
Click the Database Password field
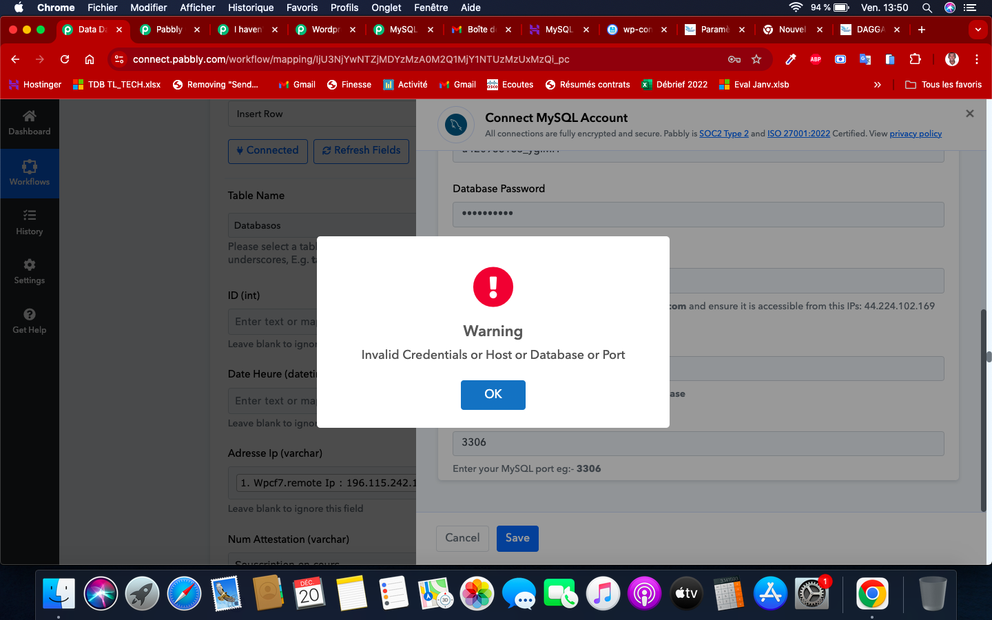(x=698, y=214)
